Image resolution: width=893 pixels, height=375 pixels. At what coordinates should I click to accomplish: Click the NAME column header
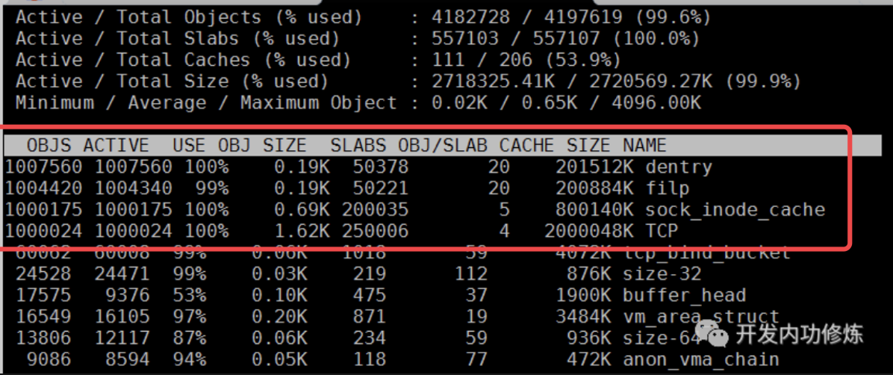point(644,145)
